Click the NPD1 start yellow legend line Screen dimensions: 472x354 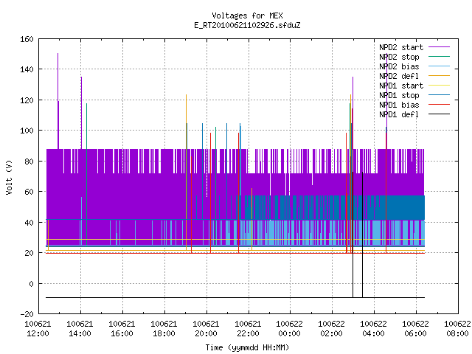pos(439,86)
